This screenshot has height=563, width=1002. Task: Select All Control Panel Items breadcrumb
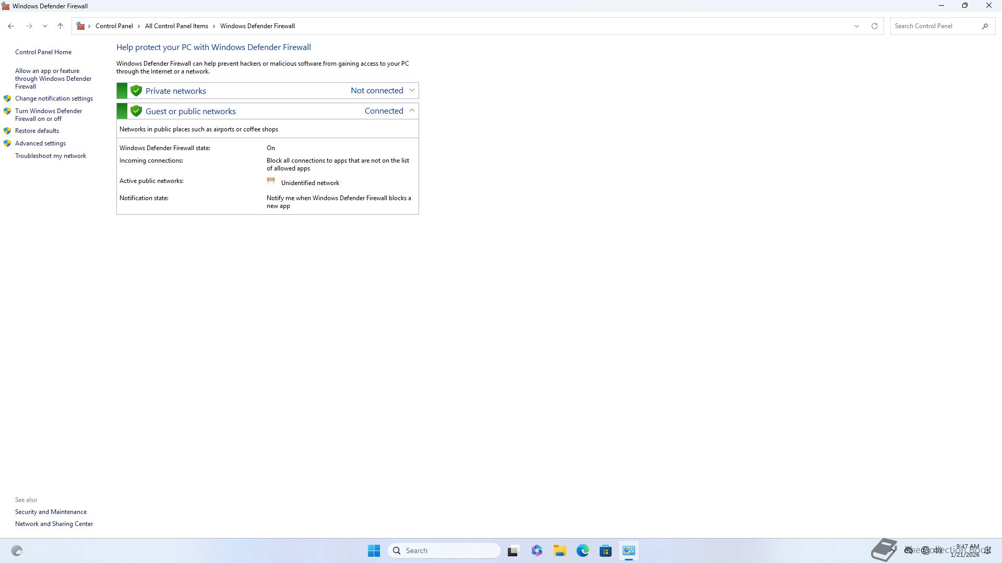(176, 26)
